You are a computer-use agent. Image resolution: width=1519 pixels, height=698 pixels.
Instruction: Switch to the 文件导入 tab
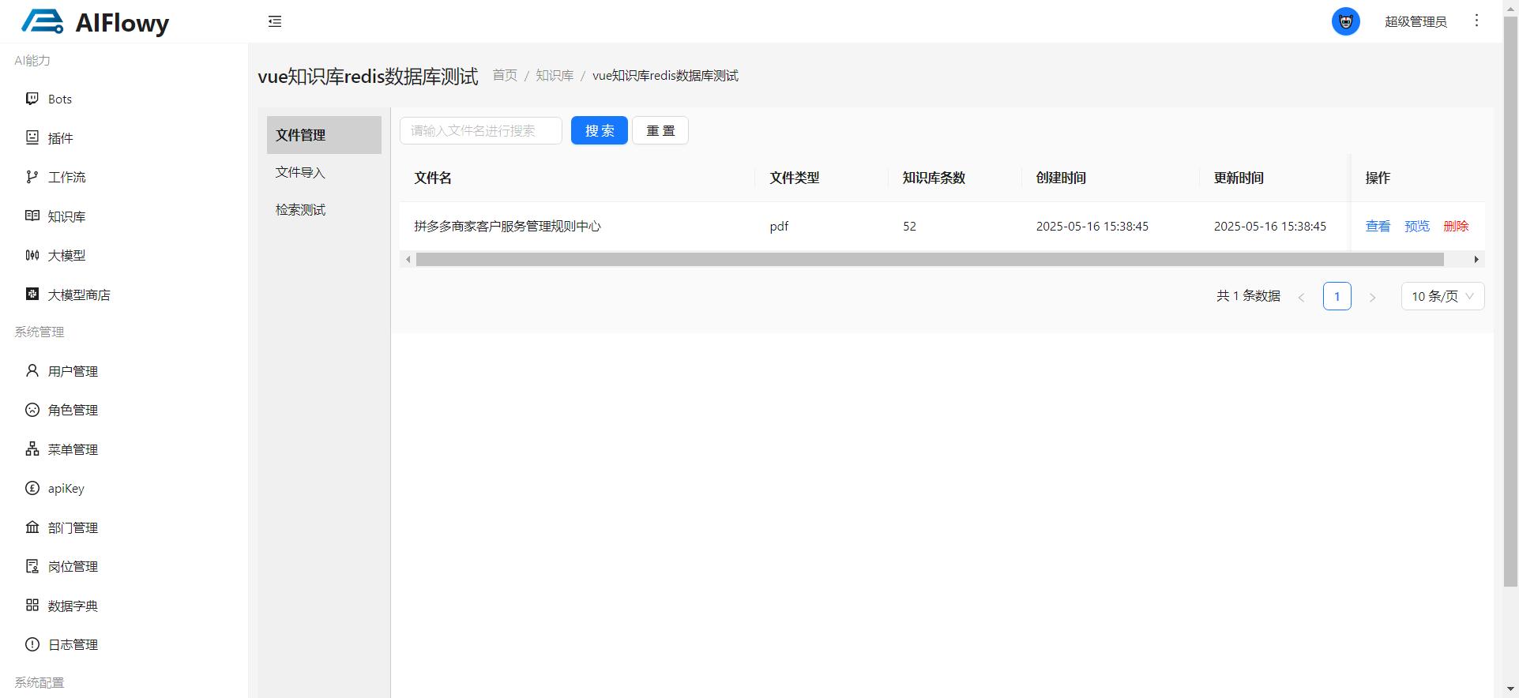pyautogui.click(x=300, y=172)
